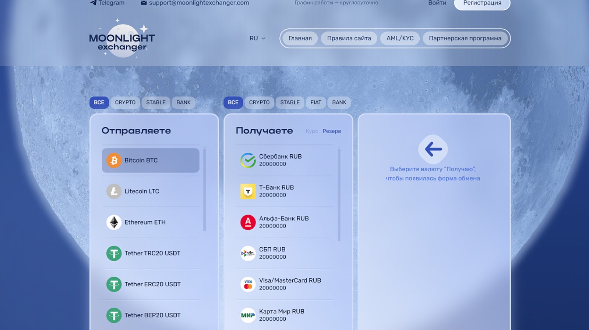Switch to Курс view
Screen dimensions: 589x330
pos(312,131)
